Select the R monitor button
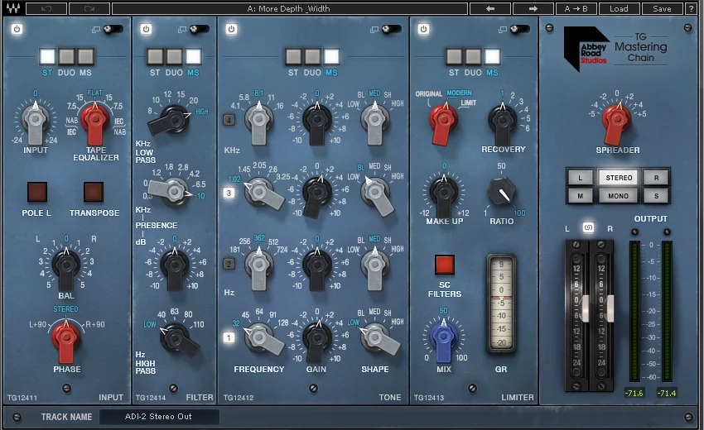Image resolution: width=704 pixels, height=430 pixels. pyautogui.click(x=656, y=178)
